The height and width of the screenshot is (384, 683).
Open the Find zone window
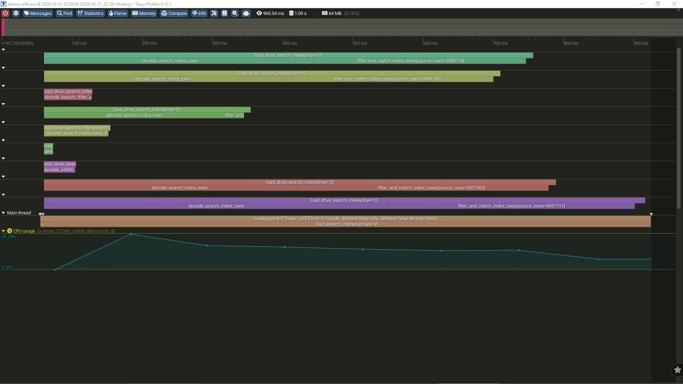(64, 13)
